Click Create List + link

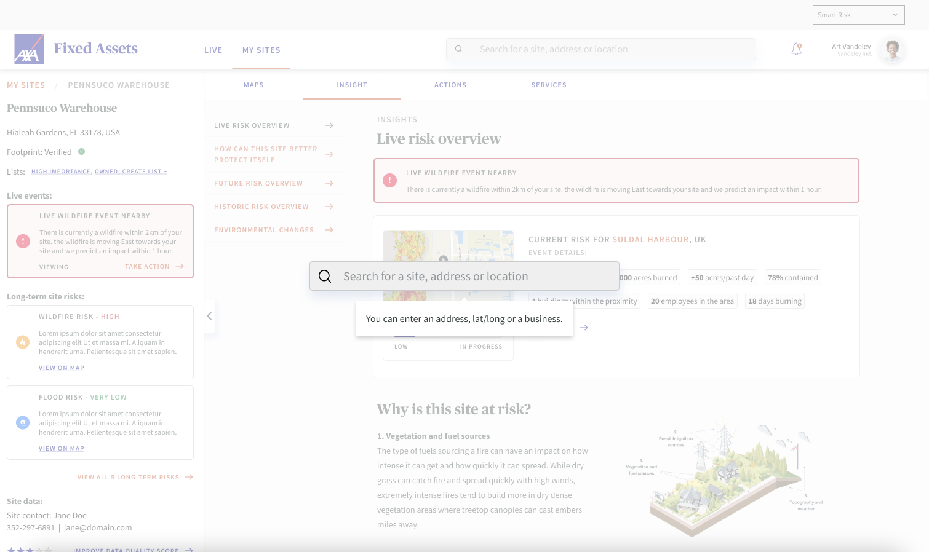[x=145, y=172]
